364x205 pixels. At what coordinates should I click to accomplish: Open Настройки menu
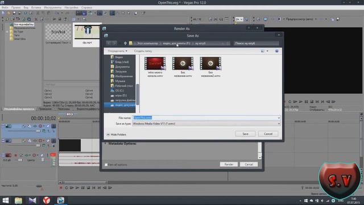[71, 7]
